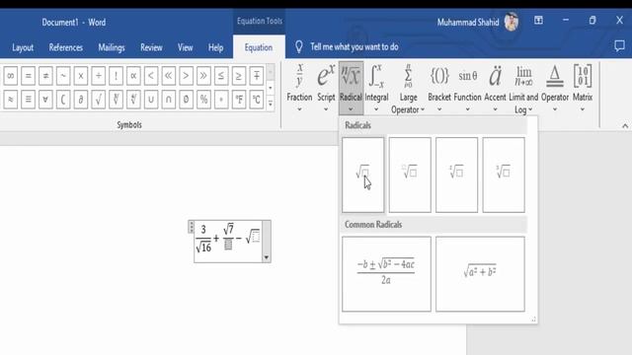Click the Tell me what you want field
This screenshot has width=632, height=355.
[x=354, y=47]
